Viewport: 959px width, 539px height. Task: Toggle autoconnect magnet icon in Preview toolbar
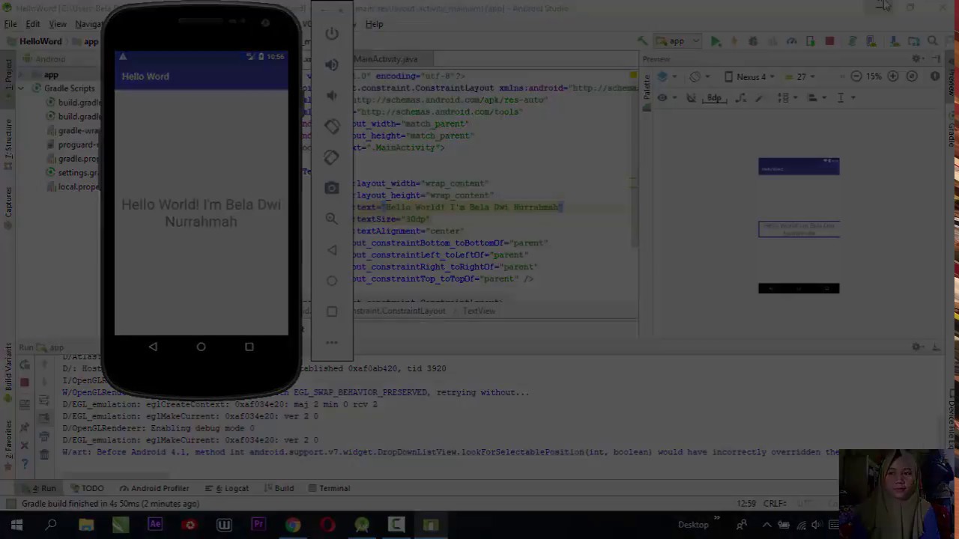tap(692, 98)
